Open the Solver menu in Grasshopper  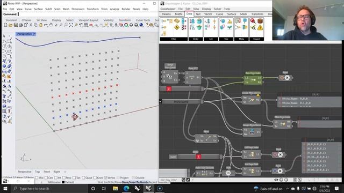coord(217,9)
